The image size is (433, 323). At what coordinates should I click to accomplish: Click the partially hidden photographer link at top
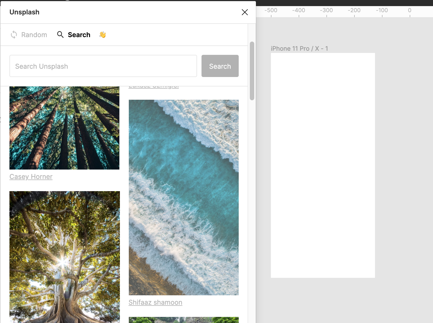(153, 87)
